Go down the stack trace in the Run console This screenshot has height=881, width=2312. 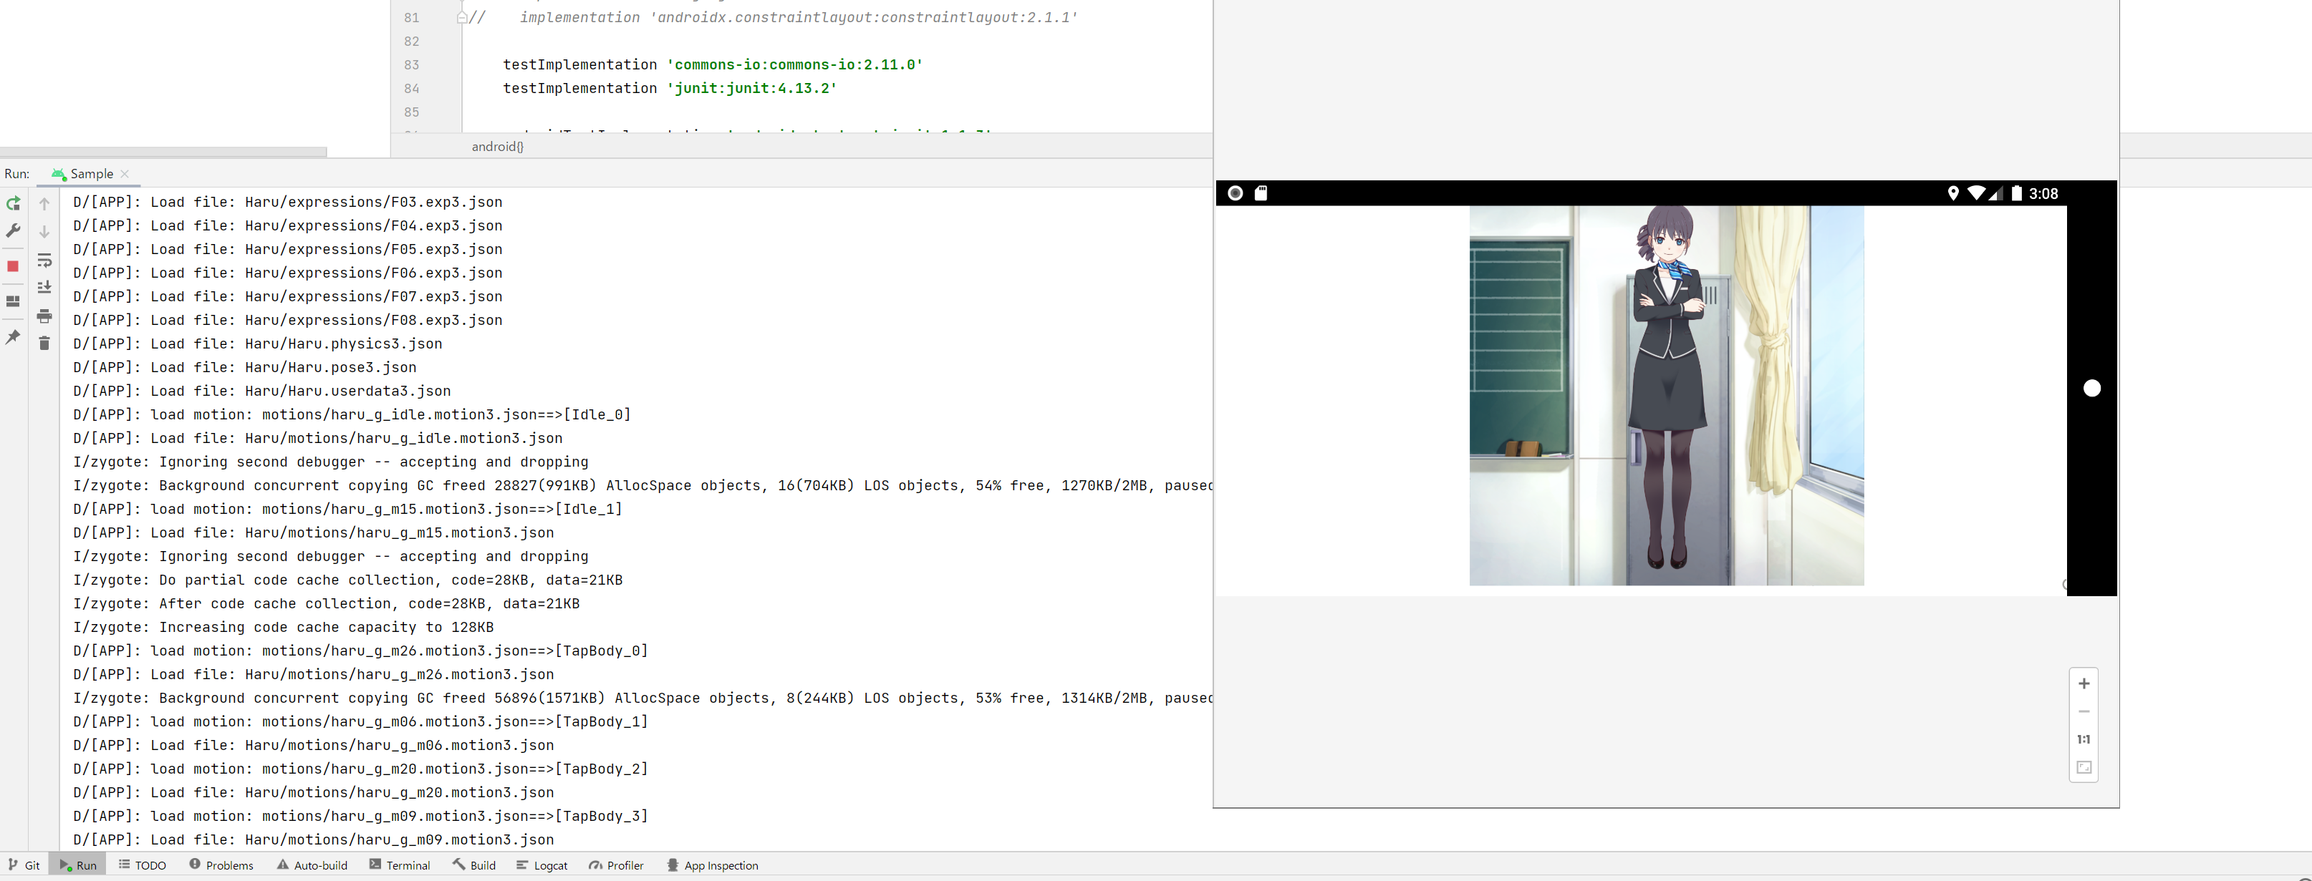coord(44,231)
